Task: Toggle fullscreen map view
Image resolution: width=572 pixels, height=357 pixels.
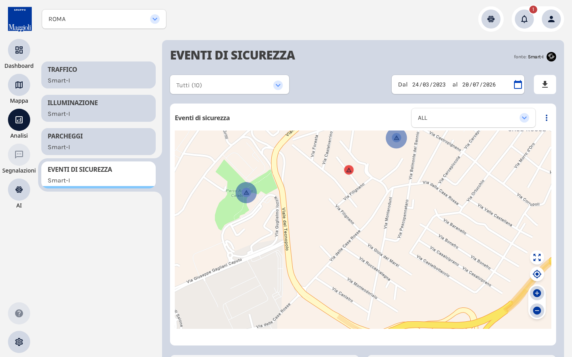Action: tap(537, 257)
